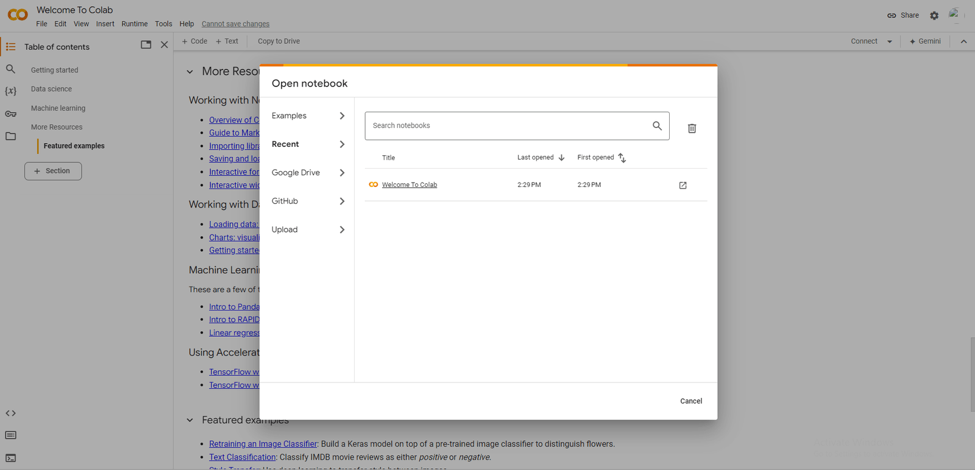Screen dimensions: 975x470
Task: Close the Table of contents panel
Action: coord(164,44)
